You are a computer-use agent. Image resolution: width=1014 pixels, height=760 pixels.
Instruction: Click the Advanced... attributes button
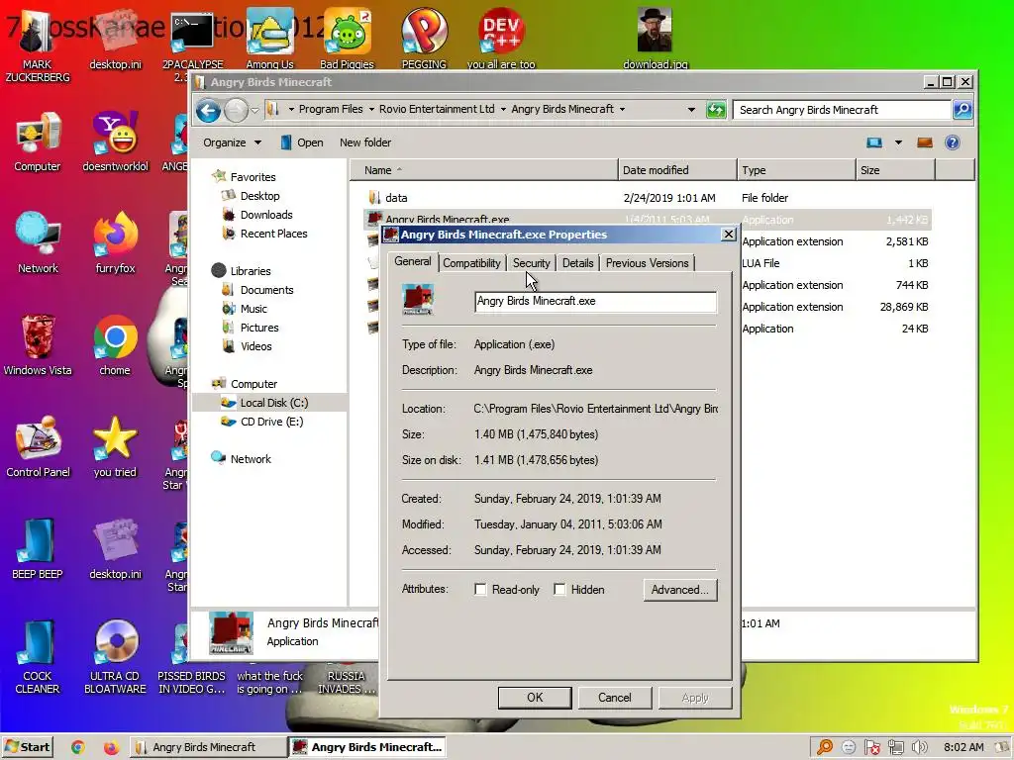click(680, 590)
